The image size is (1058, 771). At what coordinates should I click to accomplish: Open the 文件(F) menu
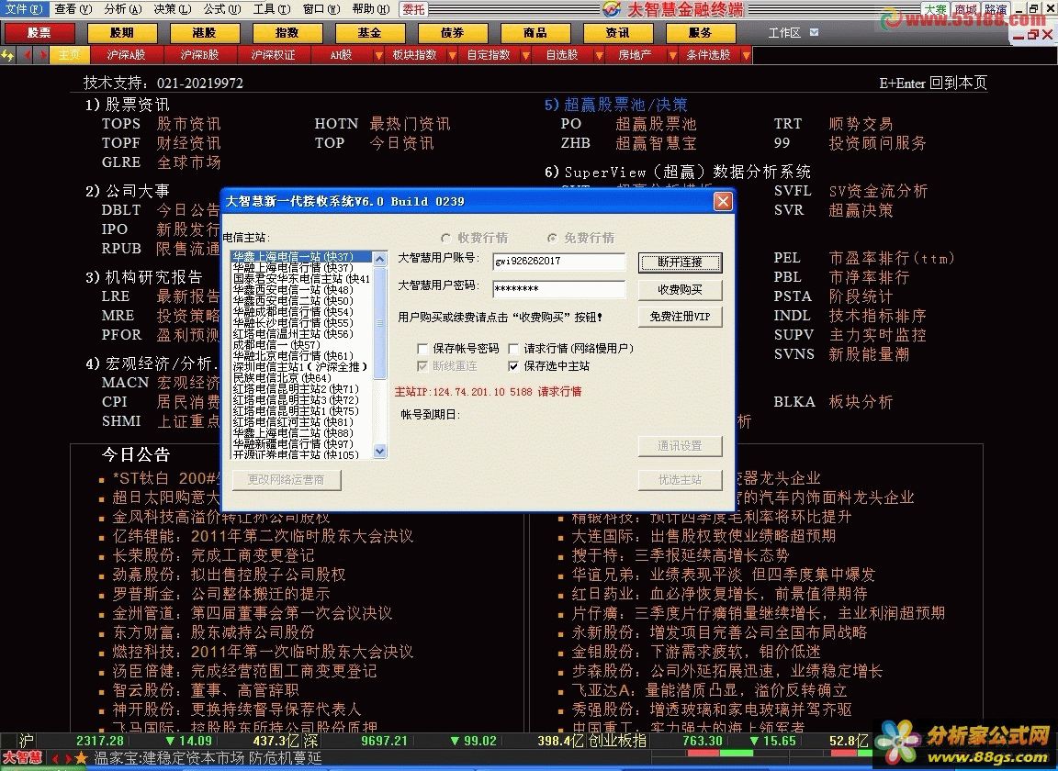(x=24, y=9)
